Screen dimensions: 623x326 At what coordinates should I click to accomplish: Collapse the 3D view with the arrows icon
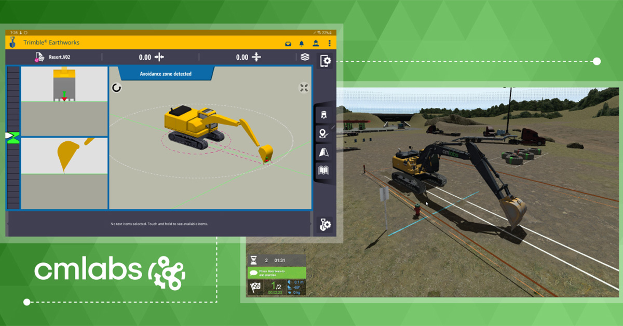click(304, 88)
